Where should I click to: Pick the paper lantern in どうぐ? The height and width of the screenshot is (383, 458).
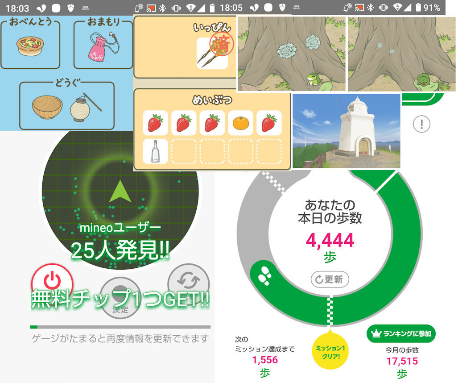click(84, 108)
